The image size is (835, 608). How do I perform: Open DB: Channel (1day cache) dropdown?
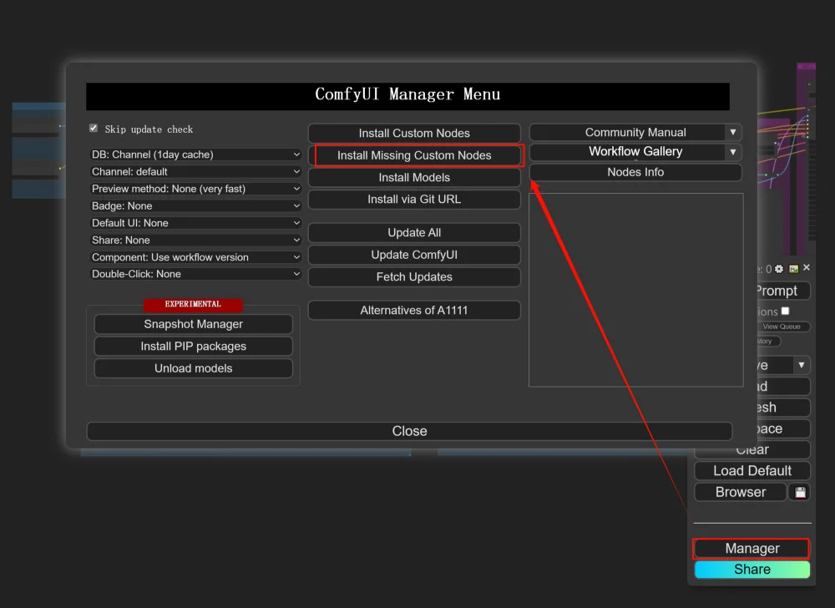[x=195, y=155]
